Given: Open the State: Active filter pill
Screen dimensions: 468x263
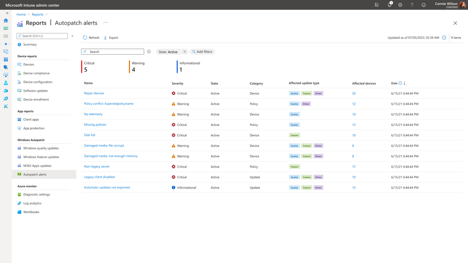Looking at the screenshot, I should click(168, 51).
